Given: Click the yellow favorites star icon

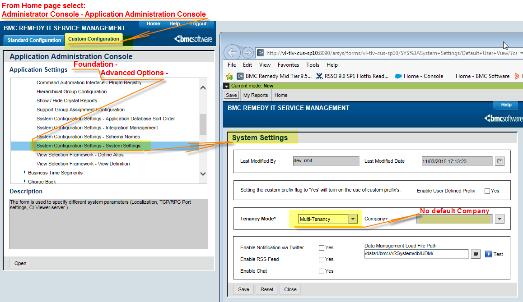Looking at the screenshot, I should click(230, 76).
